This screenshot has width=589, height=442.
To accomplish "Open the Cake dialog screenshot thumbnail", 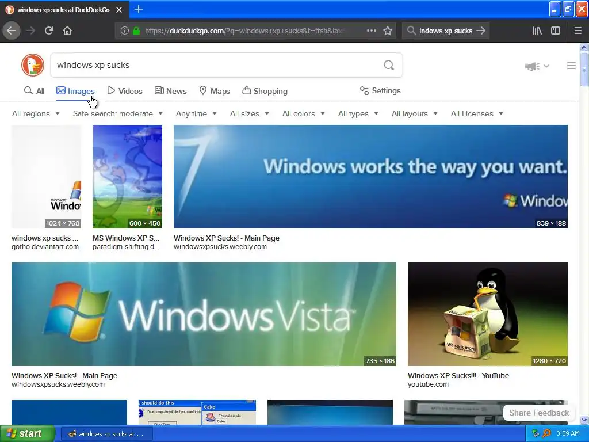I will pos(197,412).
